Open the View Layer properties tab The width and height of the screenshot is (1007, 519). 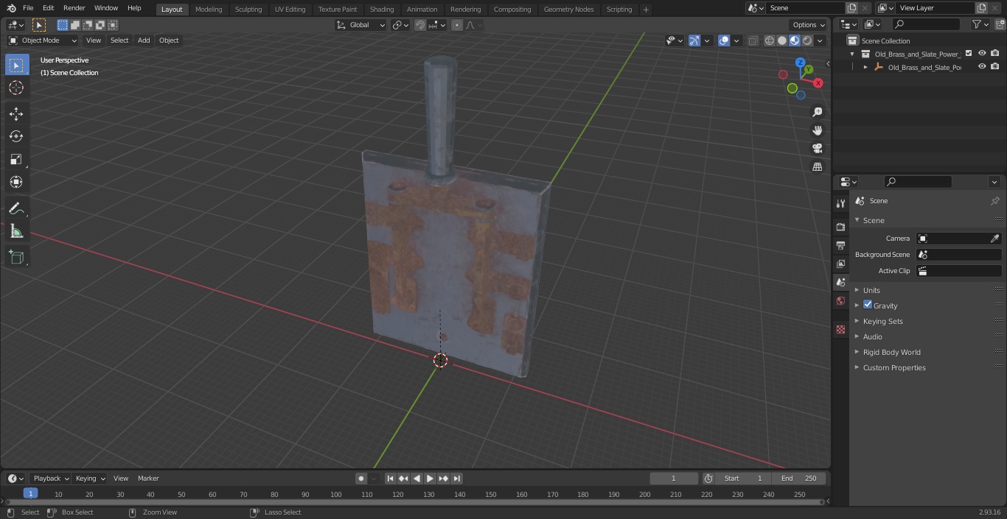coord(840,264)
